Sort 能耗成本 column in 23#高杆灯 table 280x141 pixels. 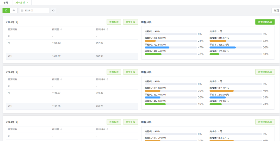pyautogui.click(x=107, y=129)
